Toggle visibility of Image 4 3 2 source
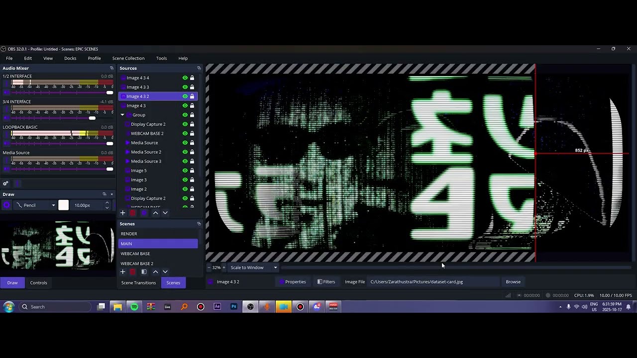The height and width of the screenshot is (358, 637). pos(185,96)
